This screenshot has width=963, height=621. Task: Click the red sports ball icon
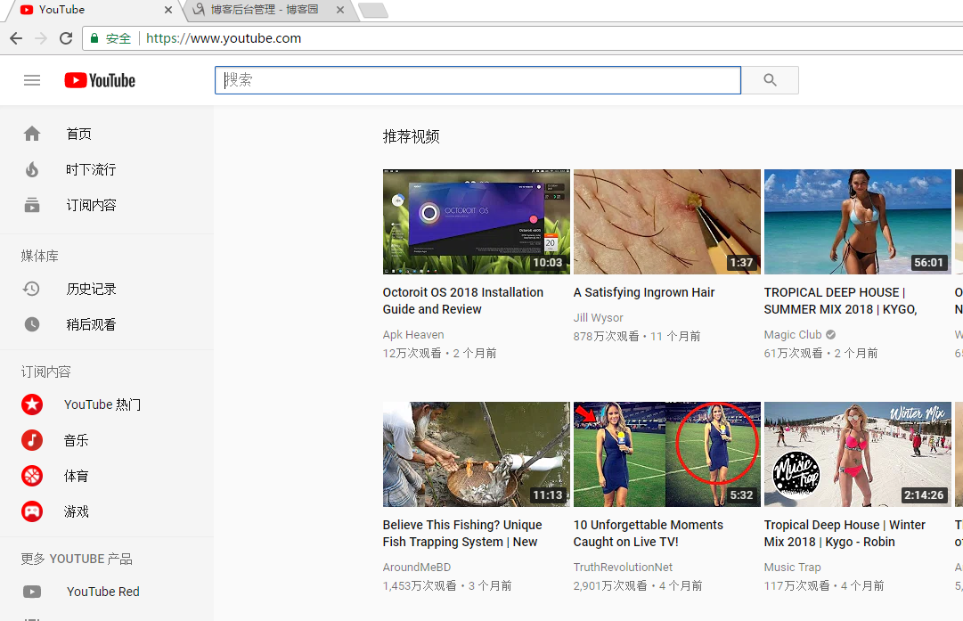pyautogui.click(x=32, y=476)
